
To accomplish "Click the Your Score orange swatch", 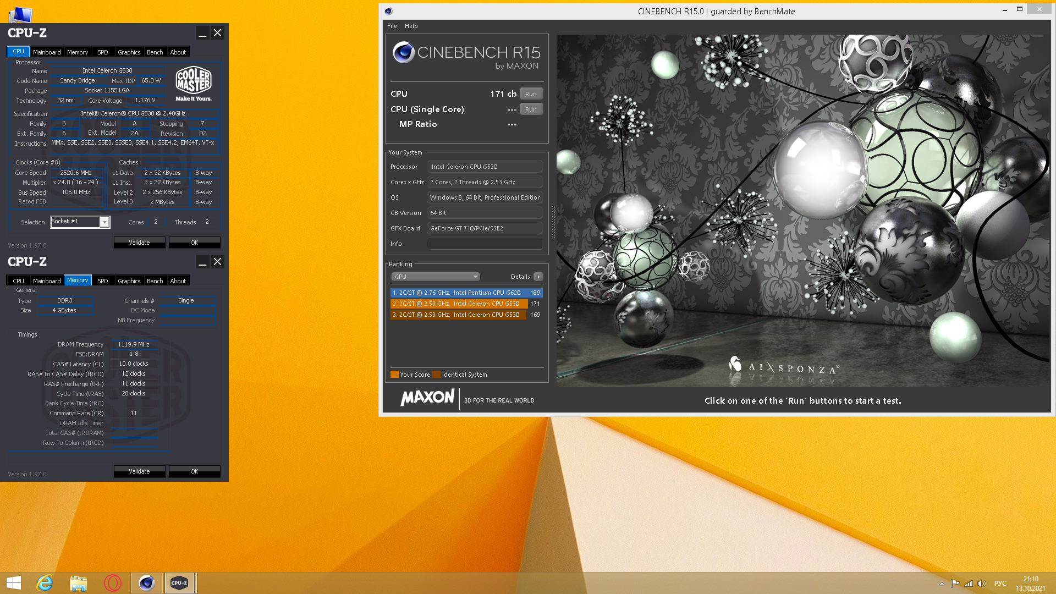I will coord(394,375).
